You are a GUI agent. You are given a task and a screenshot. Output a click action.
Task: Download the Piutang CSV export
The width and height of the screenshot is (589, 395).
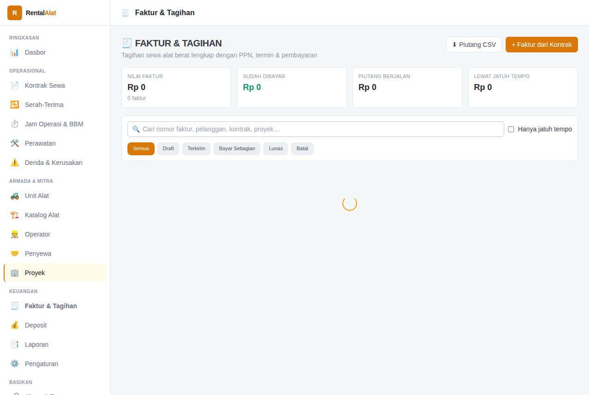point(474,45)
